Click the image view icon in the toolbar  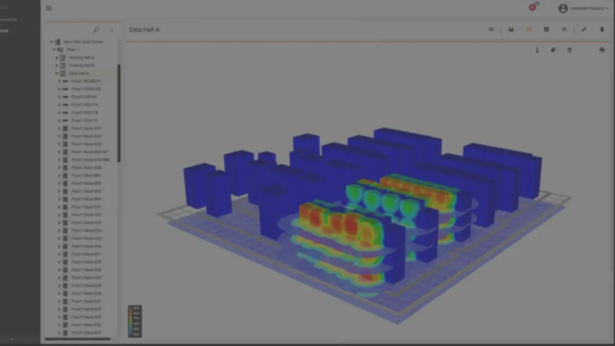(x=511, y=29)
